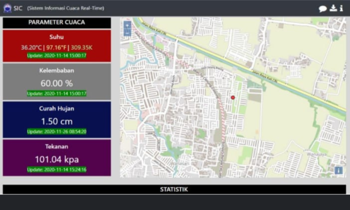Open the chat bubble icon
Image resolution: width=350 pixels, height=210 pixels.
(x=323, y=9)
